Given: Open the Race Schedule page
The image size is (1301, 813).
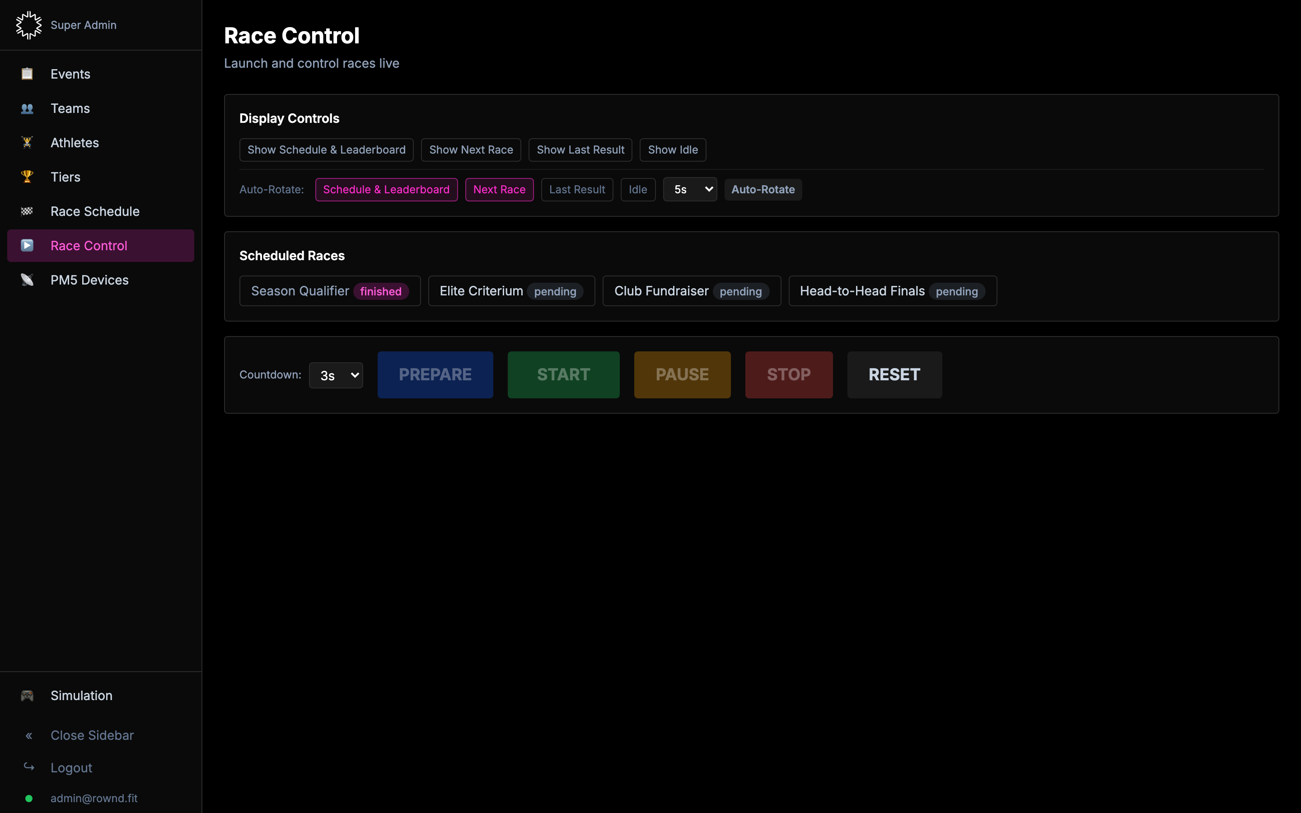Looking at the screenshot, I should tap(94, 211).
